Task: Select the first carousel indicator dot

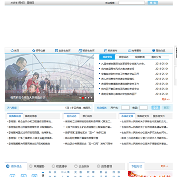Action: [x=80, y=98]
